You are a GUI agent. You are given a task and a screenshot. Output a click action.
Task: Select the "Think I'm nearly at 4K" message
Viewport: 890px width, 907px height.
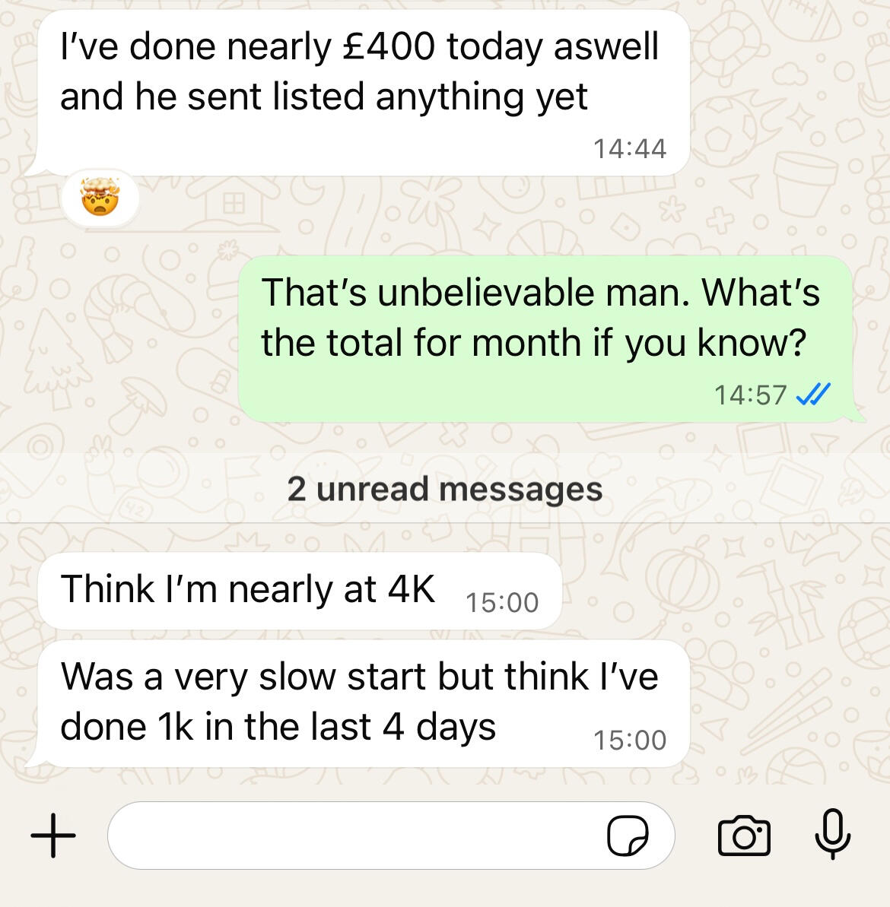pos(300,591)
